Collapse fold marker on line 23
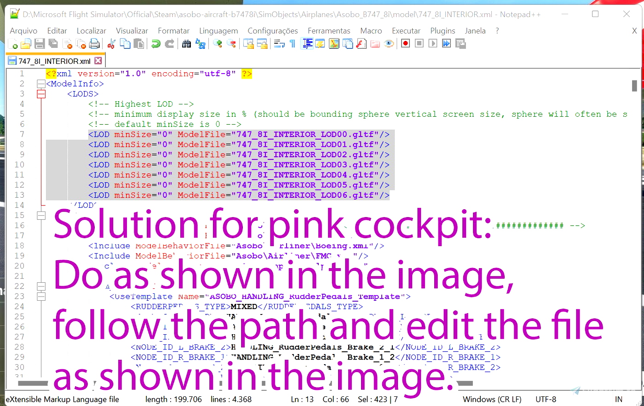 (x=41, y=297)
